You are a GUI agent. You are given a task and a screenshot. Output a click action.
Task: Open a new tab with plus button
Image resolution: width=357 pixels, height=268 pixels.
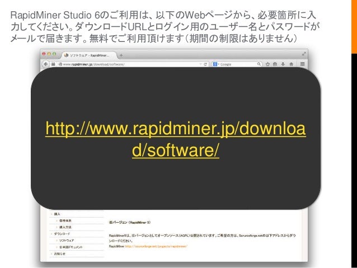[x=121, y=55]
